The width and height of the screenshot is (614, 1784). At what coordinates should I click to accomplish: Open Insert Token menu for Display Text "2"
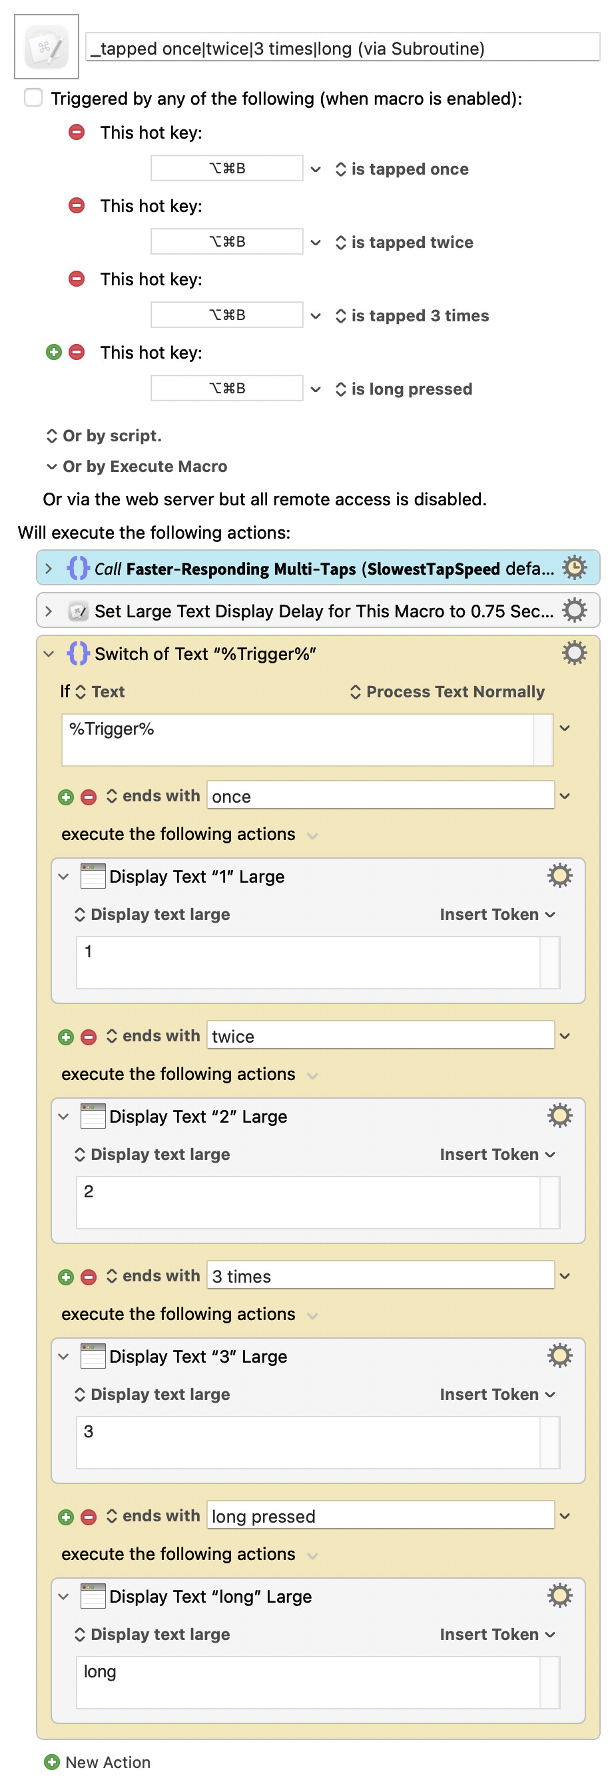496,1154
